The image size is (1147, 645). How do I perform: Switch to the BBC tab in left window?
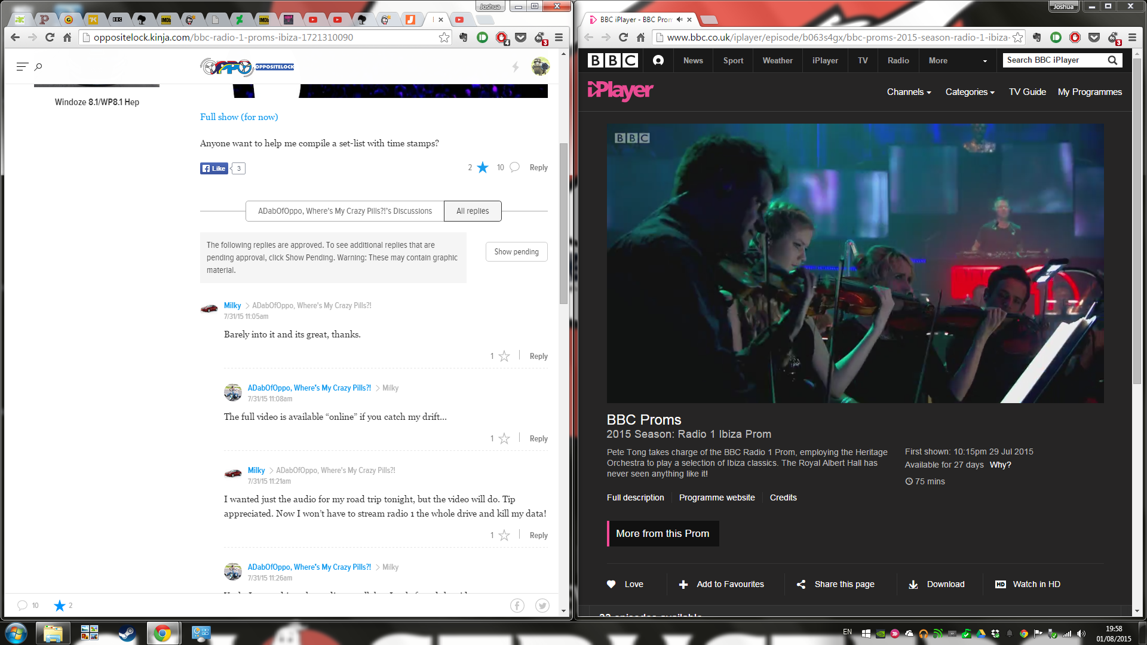click(x=118, y=20)
